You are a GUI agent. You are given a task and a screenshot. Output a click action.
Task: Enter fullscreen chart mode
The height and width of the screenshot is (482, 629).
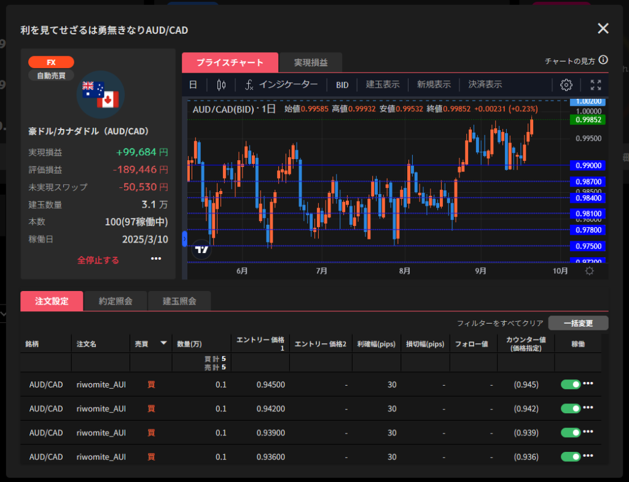[596, 85]
